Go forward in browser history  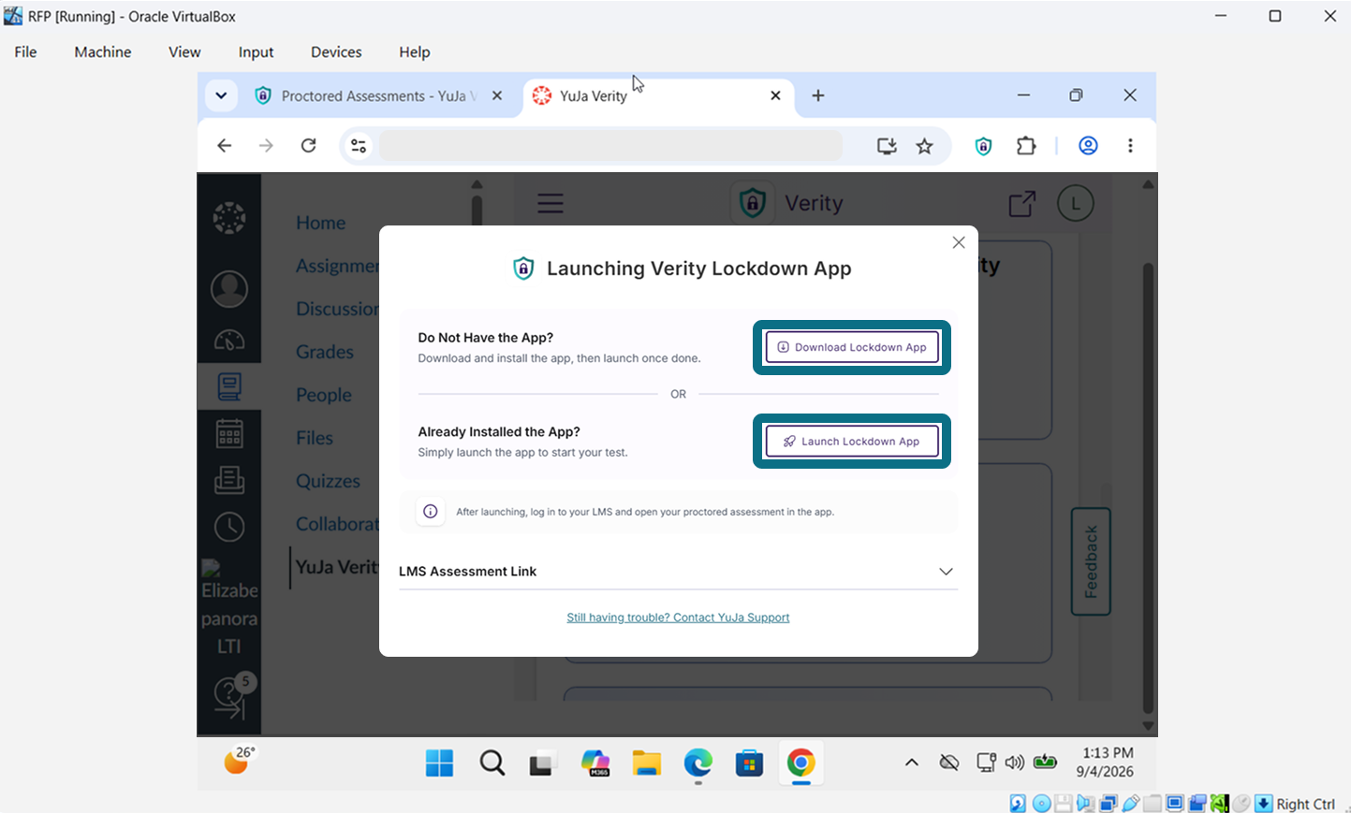coord(266,145)
